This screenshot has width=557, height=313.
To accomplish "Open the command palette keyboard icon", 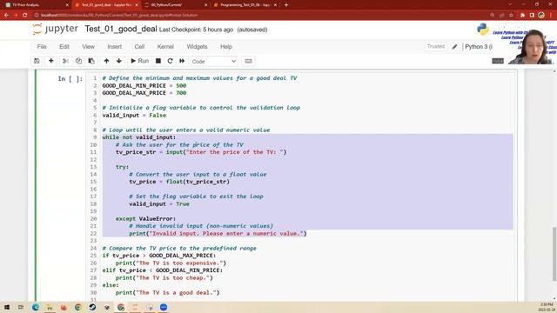I will (x=248, y=61).
